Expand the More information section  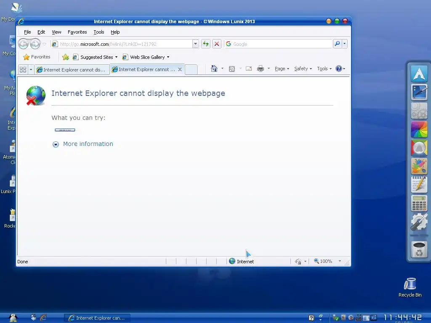[x=56, y=145]
